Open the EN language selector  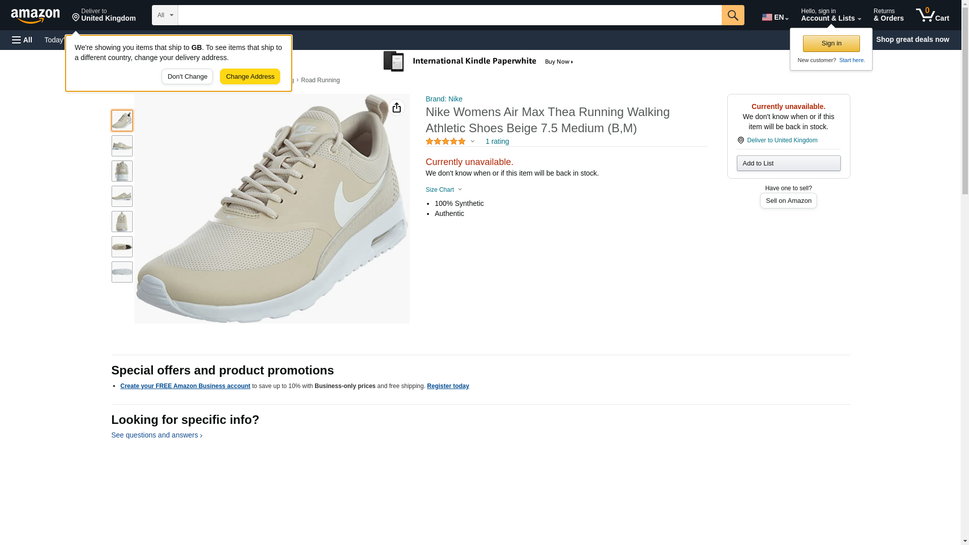(775, 17)
